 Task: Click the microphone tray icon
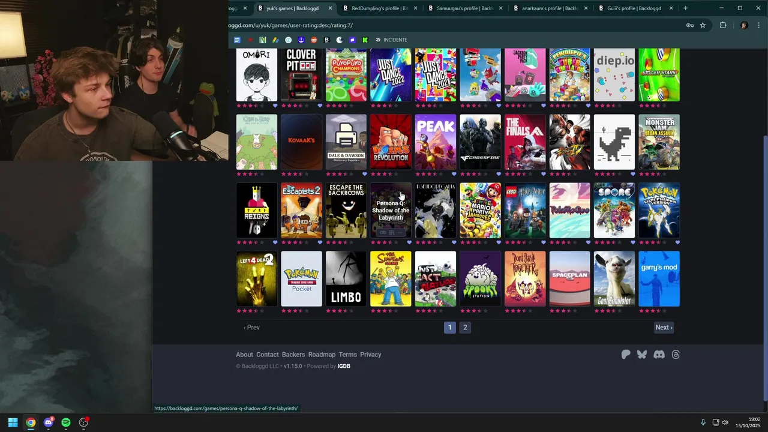point(703,422)
